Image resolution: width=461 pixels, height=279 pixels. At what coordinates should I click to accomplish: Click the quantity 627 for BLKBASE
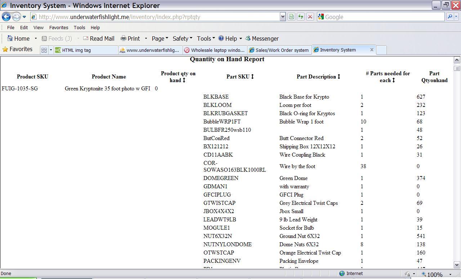tap(421, 97)
